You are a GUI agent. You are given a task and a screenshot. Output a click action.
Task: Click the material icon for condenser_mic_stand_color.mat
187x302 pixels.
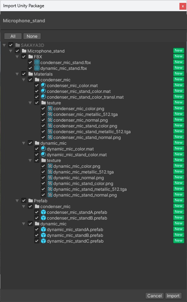(43, 91)
